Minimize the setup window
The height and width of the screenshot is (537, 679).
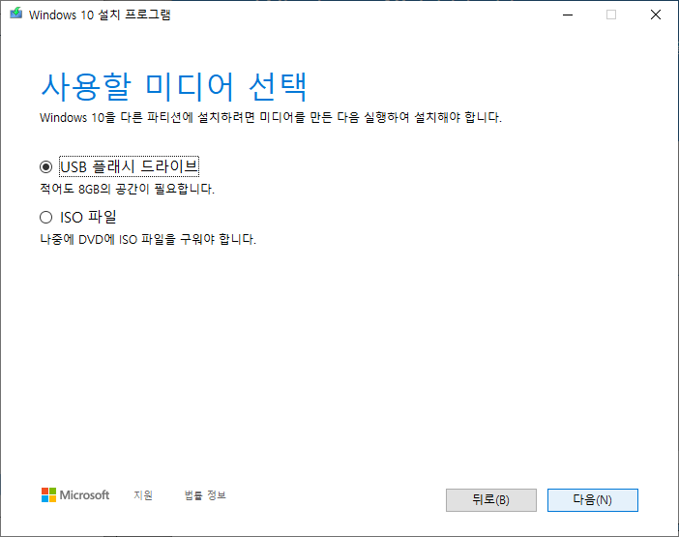click(568, 15)
